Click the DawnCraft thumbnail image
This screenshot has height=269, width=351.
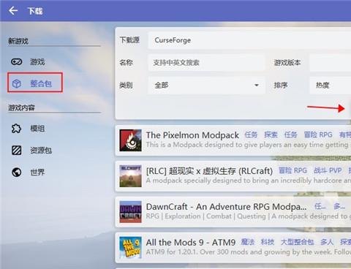tap(130, 212)
